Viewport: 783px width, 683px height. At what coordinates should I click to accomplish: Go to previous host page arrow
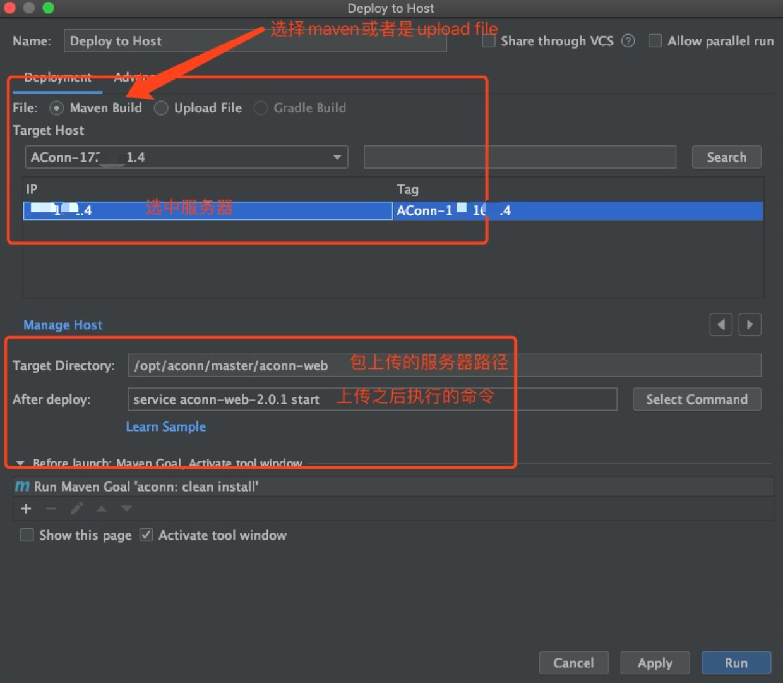point(720,325)
